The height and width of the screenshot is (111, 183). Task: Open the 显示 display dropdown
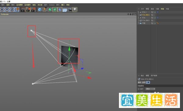coord(150,89)
